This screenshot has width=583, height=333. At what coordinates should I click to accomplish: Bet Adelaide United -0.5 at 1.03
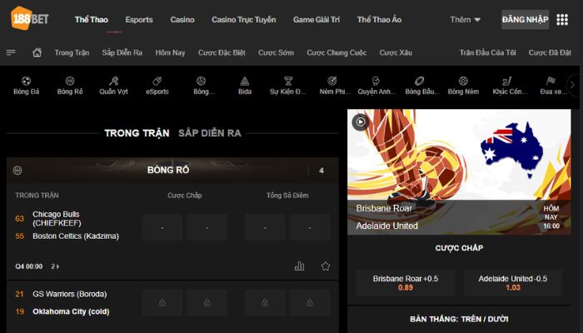pyautogui.click(x=513, y=283)
